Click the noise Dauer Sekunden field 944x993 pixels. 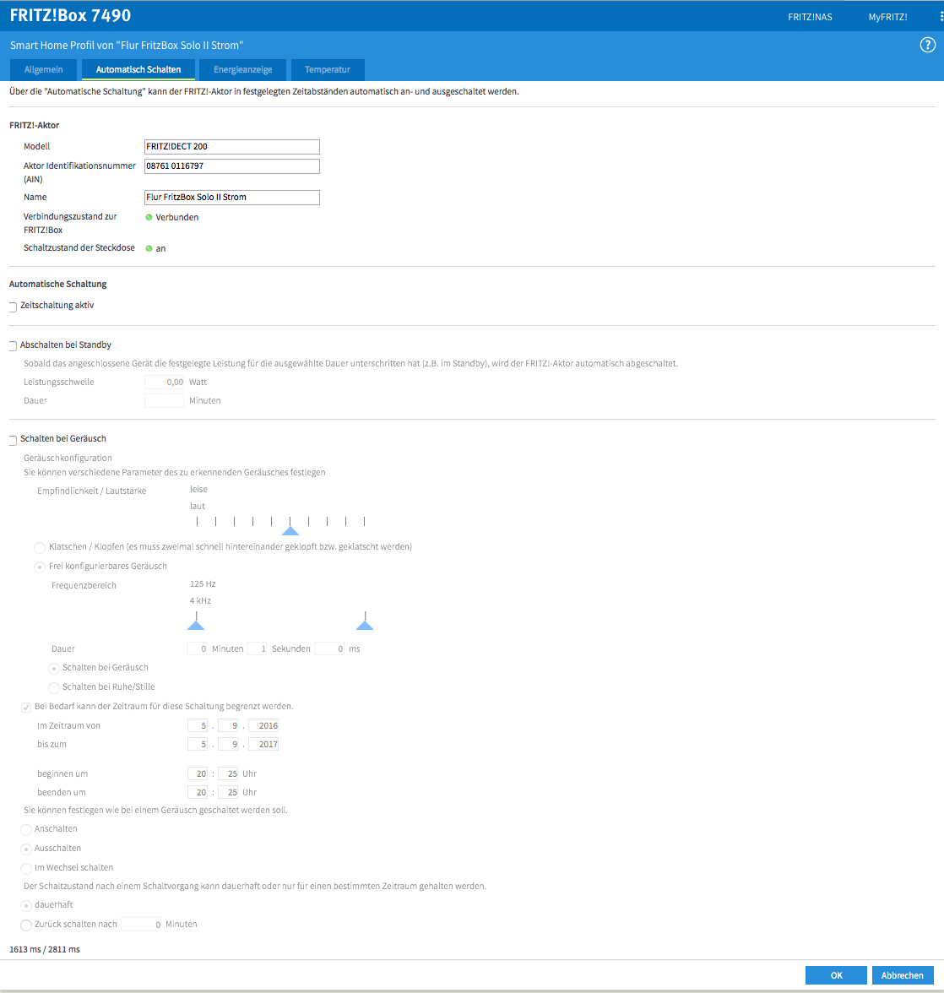click(257, 648)
